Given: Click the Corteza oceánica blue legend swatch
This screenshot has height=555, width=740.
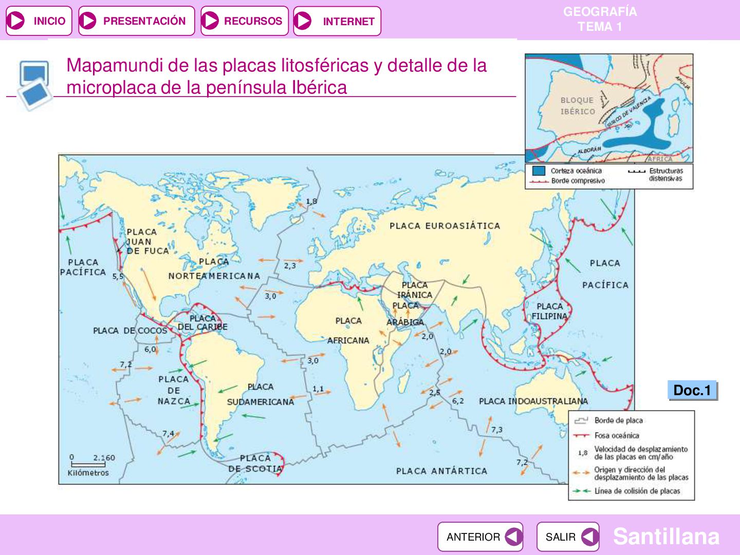Looking at the screenshot, I should [x=539, y=171].
